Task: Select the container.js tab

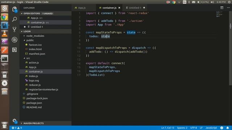Action: click(109, 8)
